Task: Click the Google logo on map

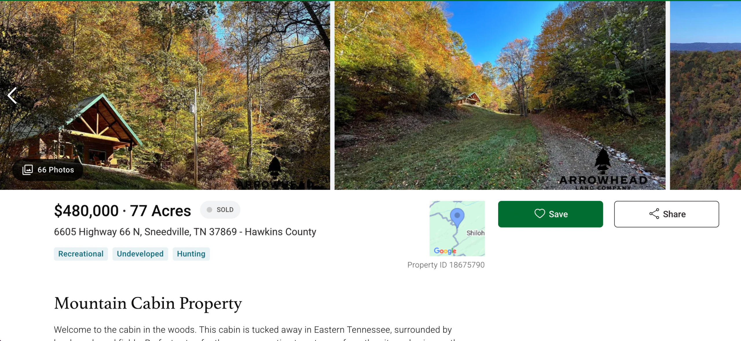Action: coord(445,251)
